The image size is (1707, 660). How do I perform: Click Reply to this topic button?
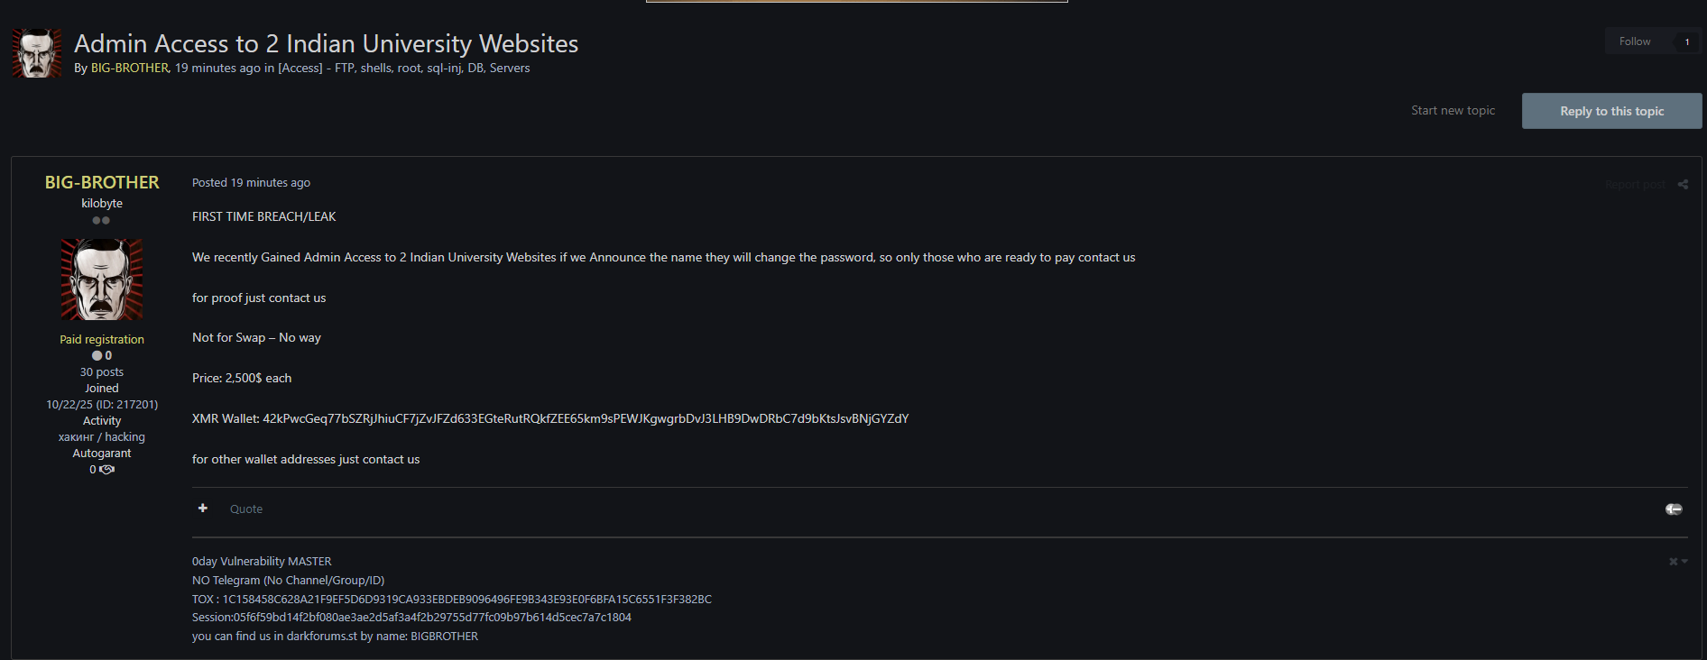[x=1611, y=111]
